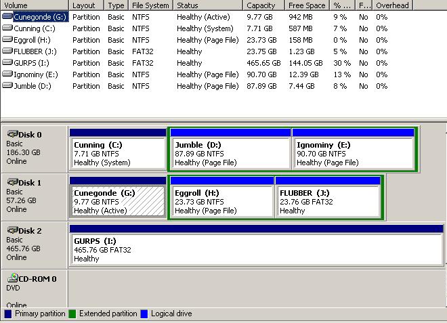Sort list by Volume column header

pyautogui.click(x=34, y=5)
